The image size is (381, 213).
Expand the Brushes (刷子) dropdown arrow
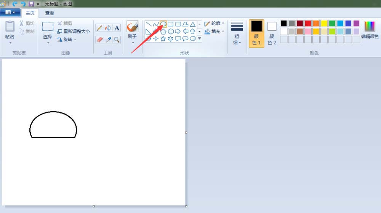(133, 43)
